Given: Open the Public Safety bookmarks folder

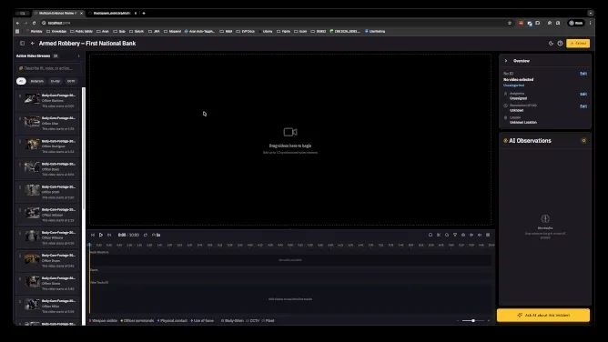Looking at the screenshot, I should click(81, 31).
